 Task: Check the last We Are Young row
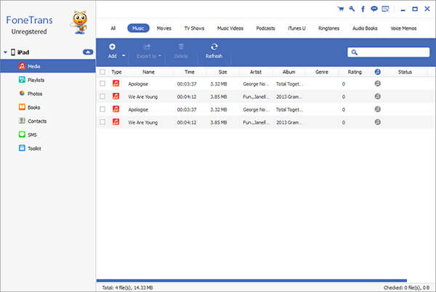click(x=102, y=122)
